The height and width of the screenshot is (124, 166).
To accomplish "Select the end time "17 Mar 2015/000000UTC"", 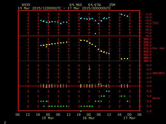I will pos(89,8).
